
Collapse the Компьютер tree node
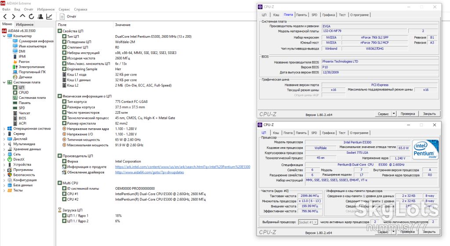(x=4, y=36)
